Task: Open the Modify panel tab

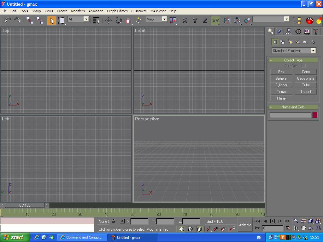Action: coord(279,32)
